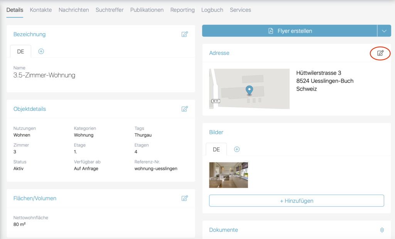Add a language in Bezeichnung section
Screen dimensions: 395x239
(41, 51)
